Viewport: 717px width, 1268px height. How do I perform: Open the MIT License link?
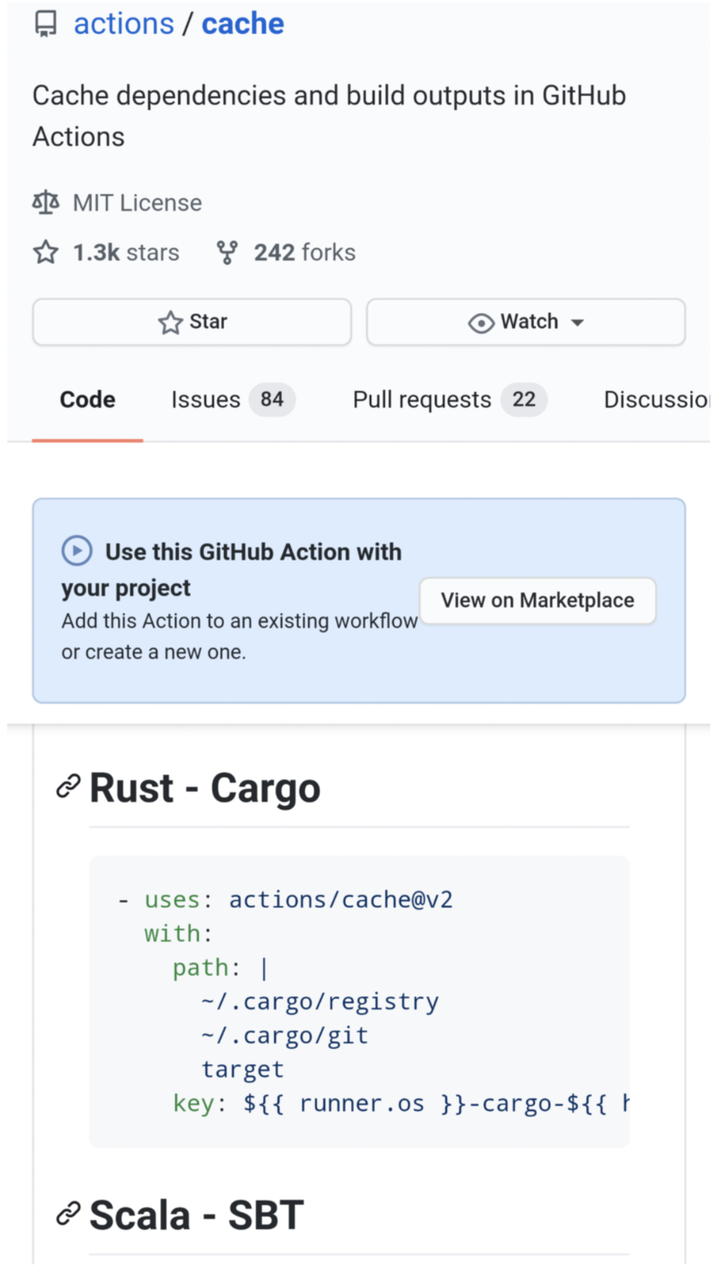pos(137,203)
